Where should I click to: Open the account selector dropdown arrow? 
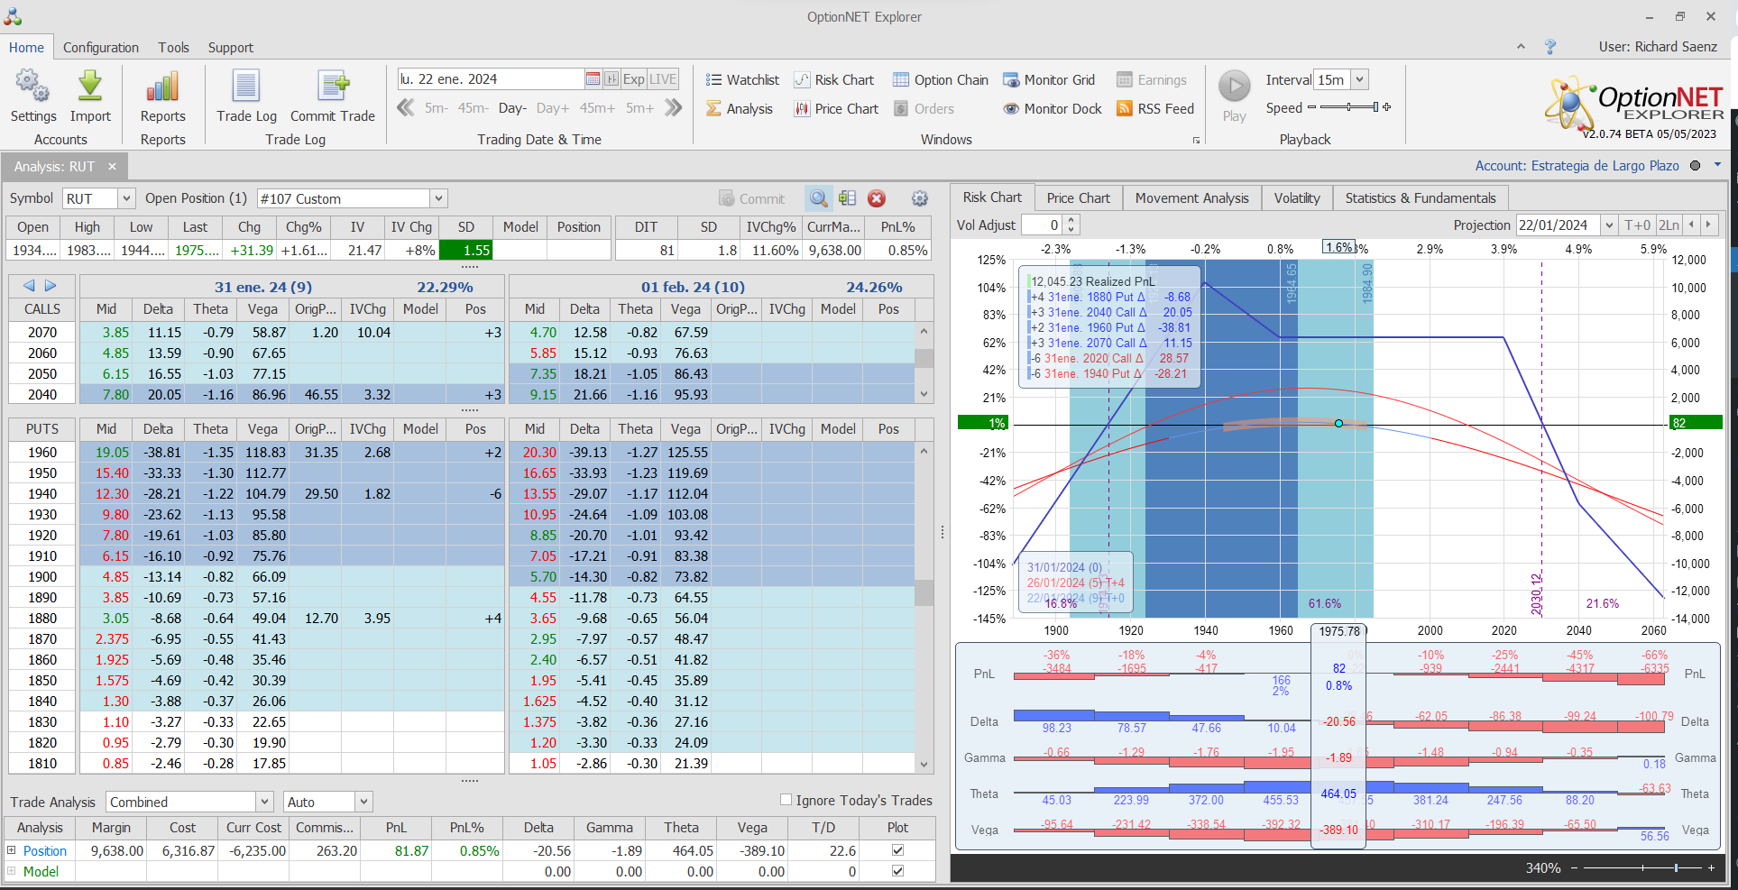[1718, 165]
